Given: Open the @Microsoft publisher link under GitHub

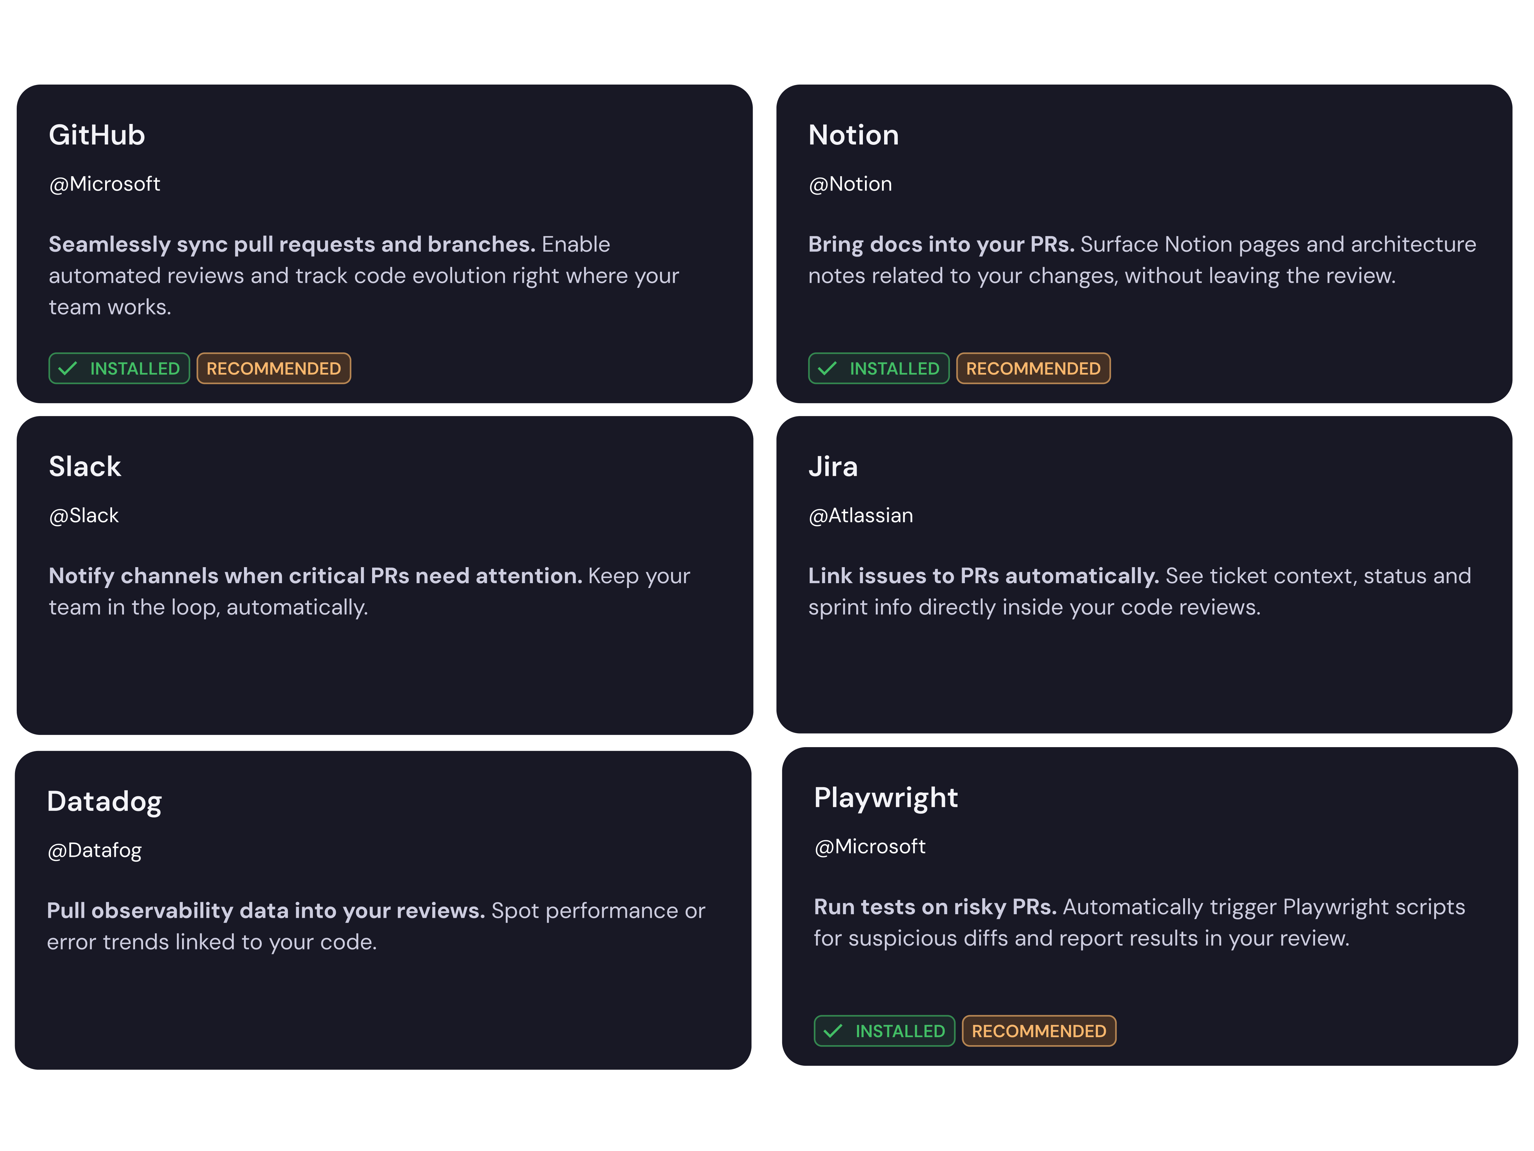Looking at the screenshot, I should [x=104, y=183].
